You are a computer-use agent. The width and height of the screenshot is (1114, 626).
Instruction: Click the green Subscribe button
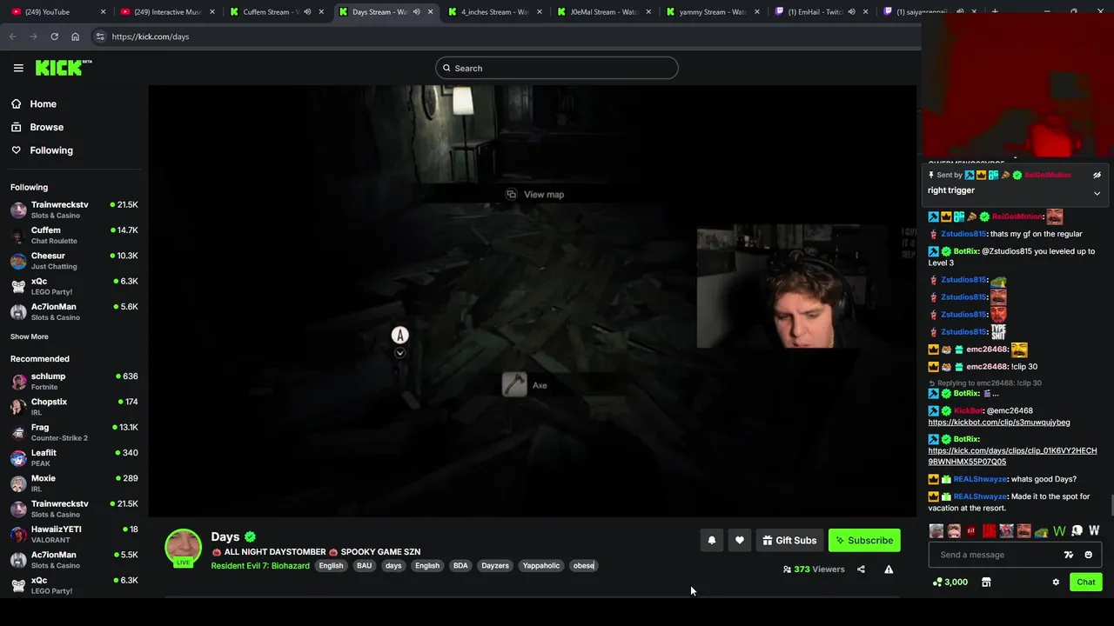click(x=864, y=541)
